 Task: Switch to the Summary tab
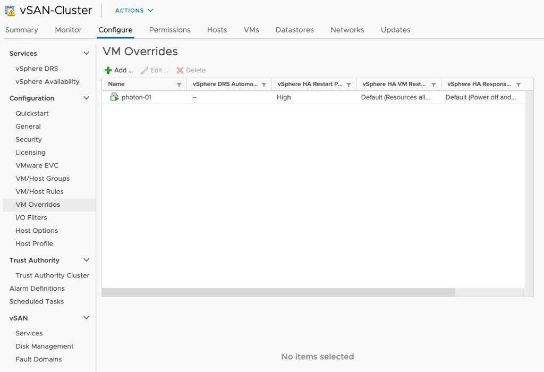(x=21, y=30)
